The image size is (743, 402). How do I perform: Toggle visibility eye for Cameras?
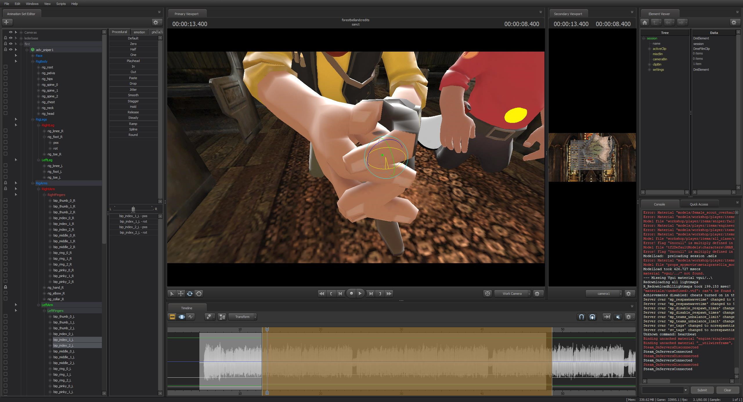11,32
